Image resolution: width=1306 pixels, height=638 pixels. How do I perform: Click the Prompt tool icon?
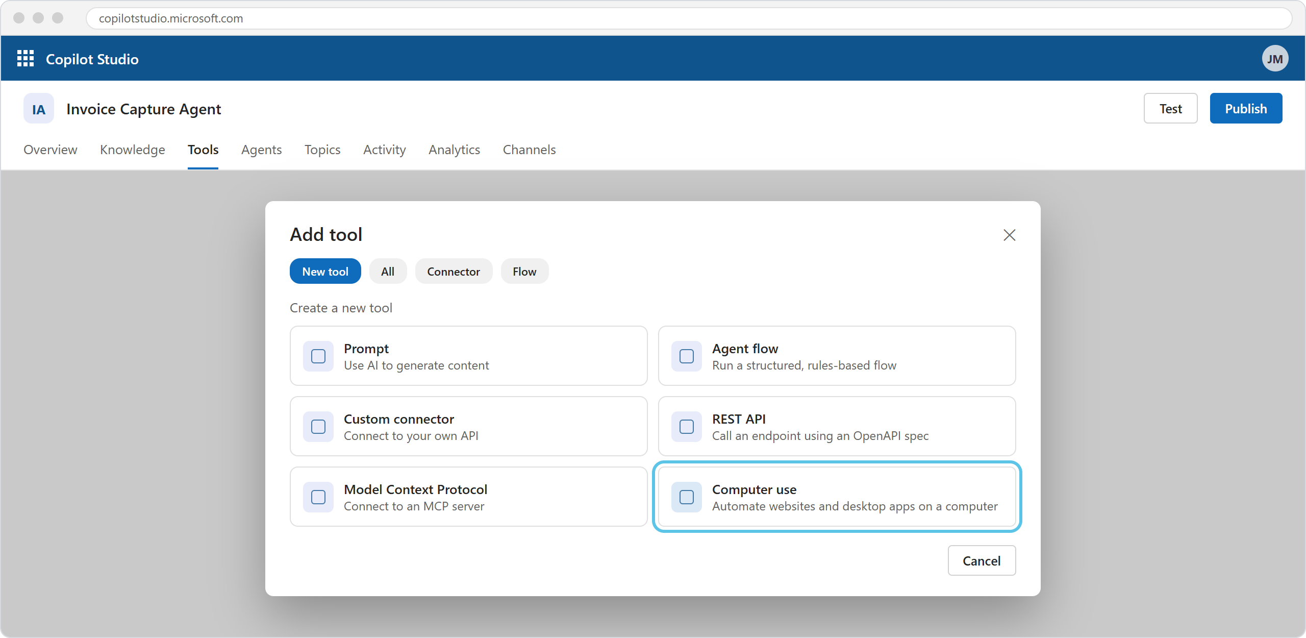(x=318, y=356)
